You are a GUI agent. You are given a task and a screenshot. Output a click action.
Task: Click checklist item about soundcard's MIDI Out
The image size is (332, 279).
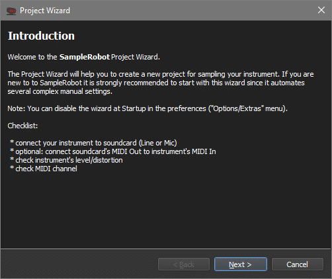point(113,151)
